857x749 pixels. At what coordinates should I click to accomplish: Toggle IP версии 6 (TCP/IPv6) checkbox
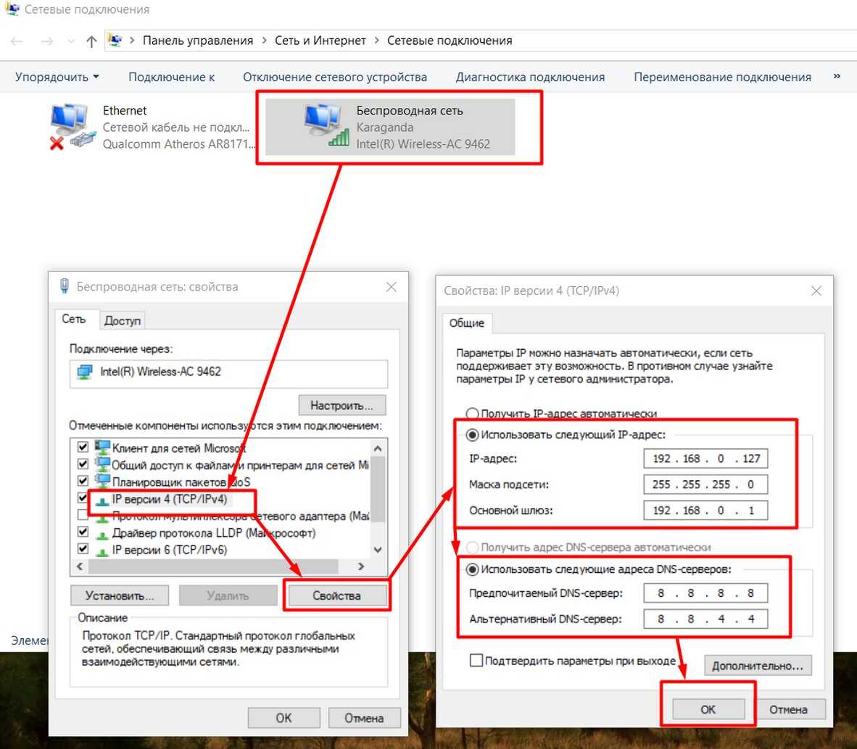pos(83,548)
